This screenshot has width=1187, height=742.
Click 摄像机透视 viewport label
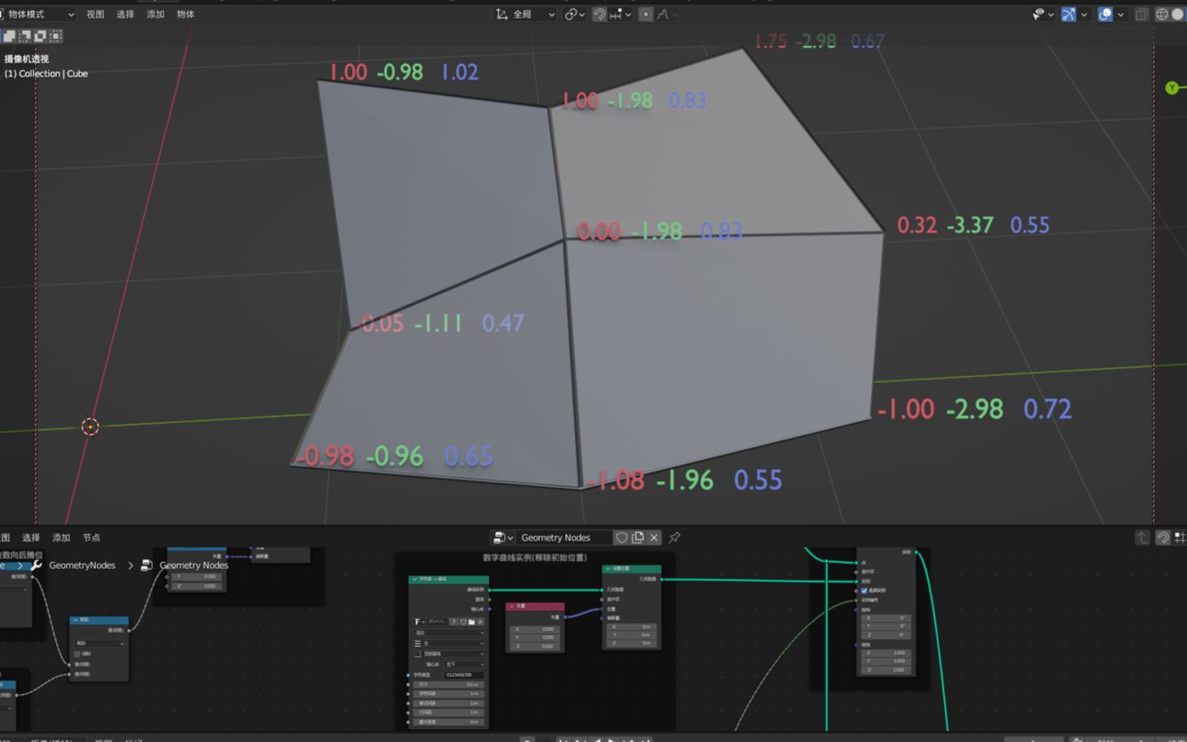(26, 59)
